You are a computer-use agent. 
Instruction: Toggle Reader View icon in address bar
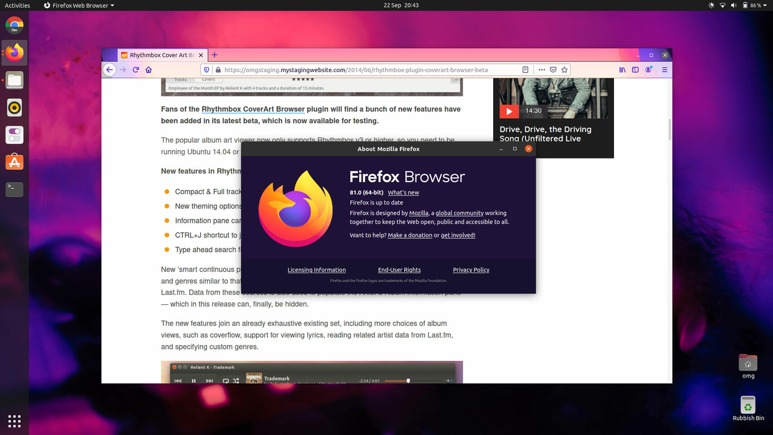(x=525, y=70)
